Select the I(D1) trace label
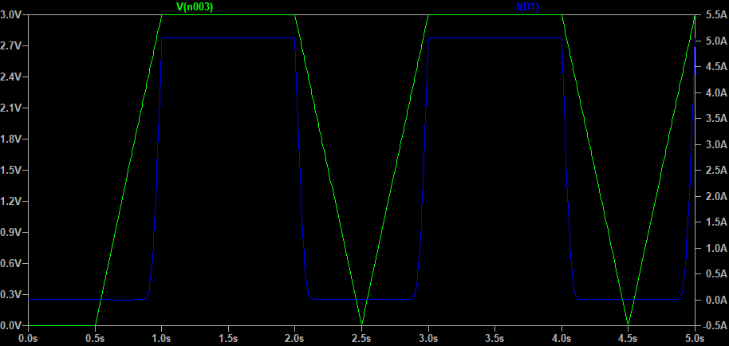Screen dimensions: 729x346 [528, 7]
